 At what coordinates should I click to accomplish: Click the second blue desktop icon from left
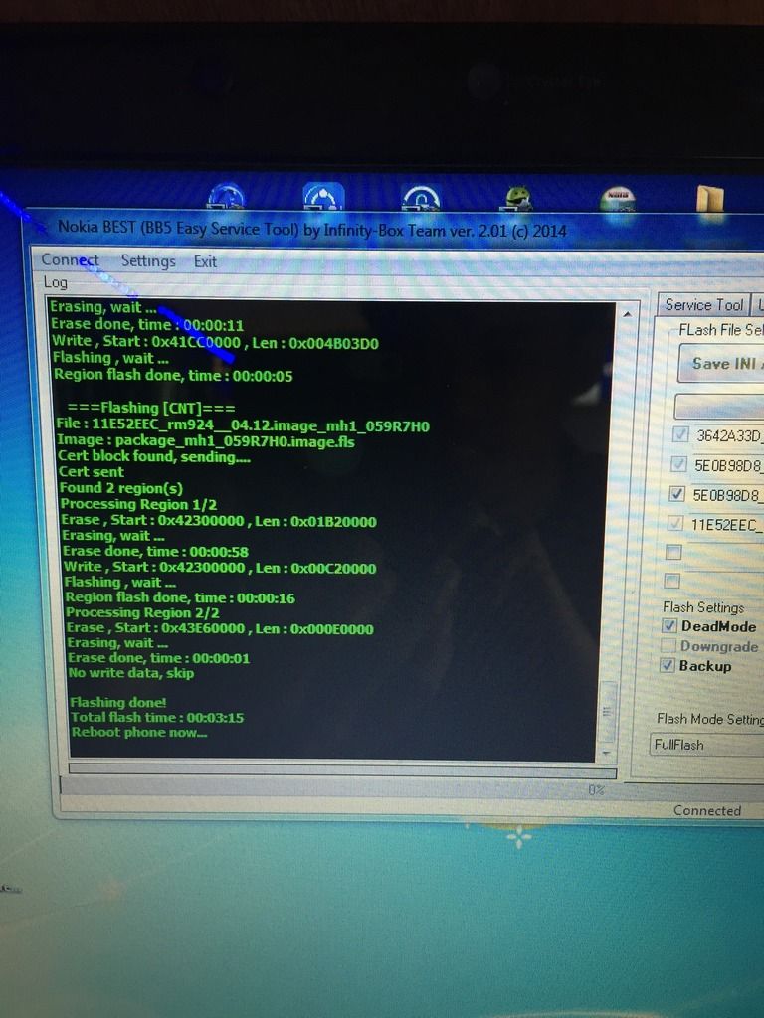[323, 197]
